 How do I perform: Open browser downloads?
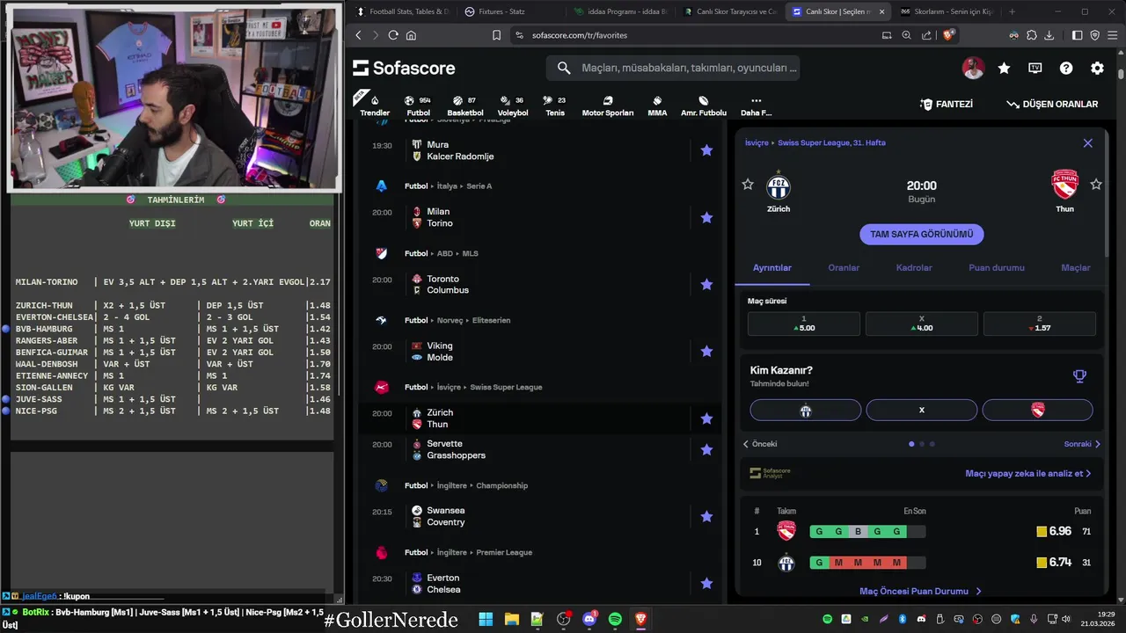click(1049, 35)
